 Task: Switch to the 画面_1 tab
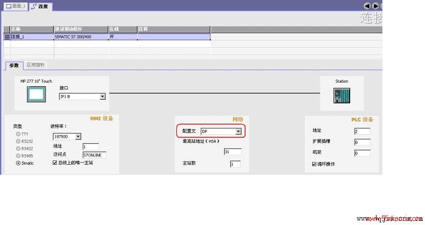pyautogui.click(x=16, y=6)
